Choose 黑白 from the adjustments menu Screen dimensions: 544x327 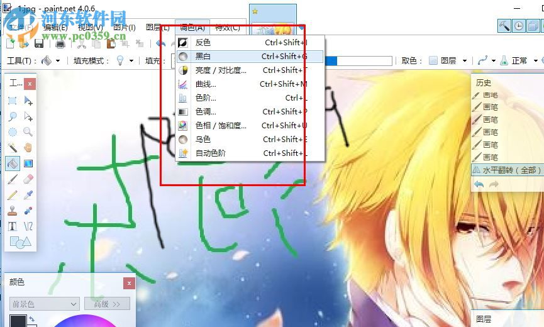click(x=250, y=56)
